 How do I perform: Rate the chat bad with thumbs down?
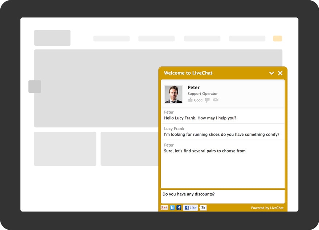point(207,100)
